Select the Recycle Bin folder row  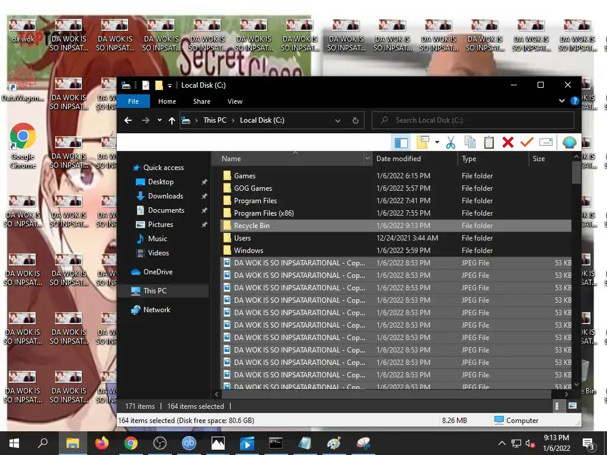395,226
